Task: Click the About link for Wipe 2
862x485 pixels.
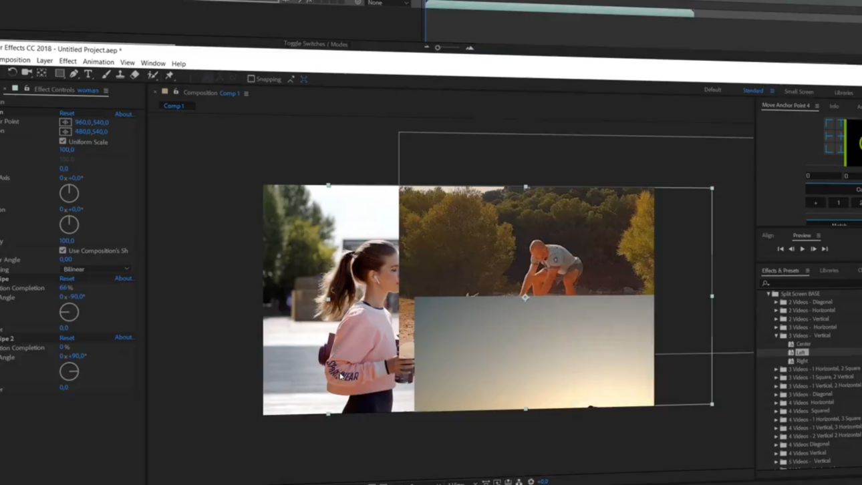Action: [124, 337]
